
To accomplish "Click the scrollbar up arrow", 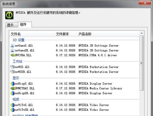I will [142, 33].
